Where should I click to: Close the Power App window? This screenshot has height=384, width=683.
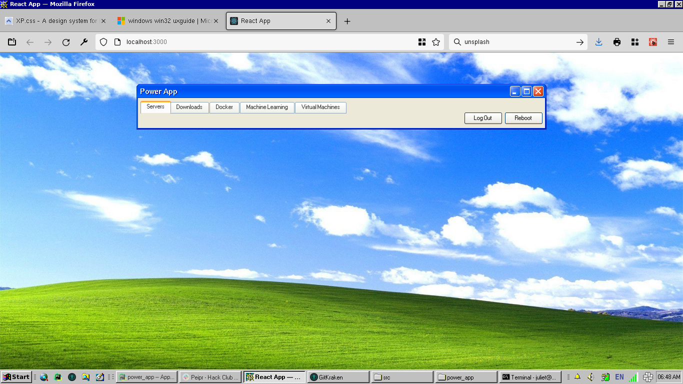[x=538, y=91]
